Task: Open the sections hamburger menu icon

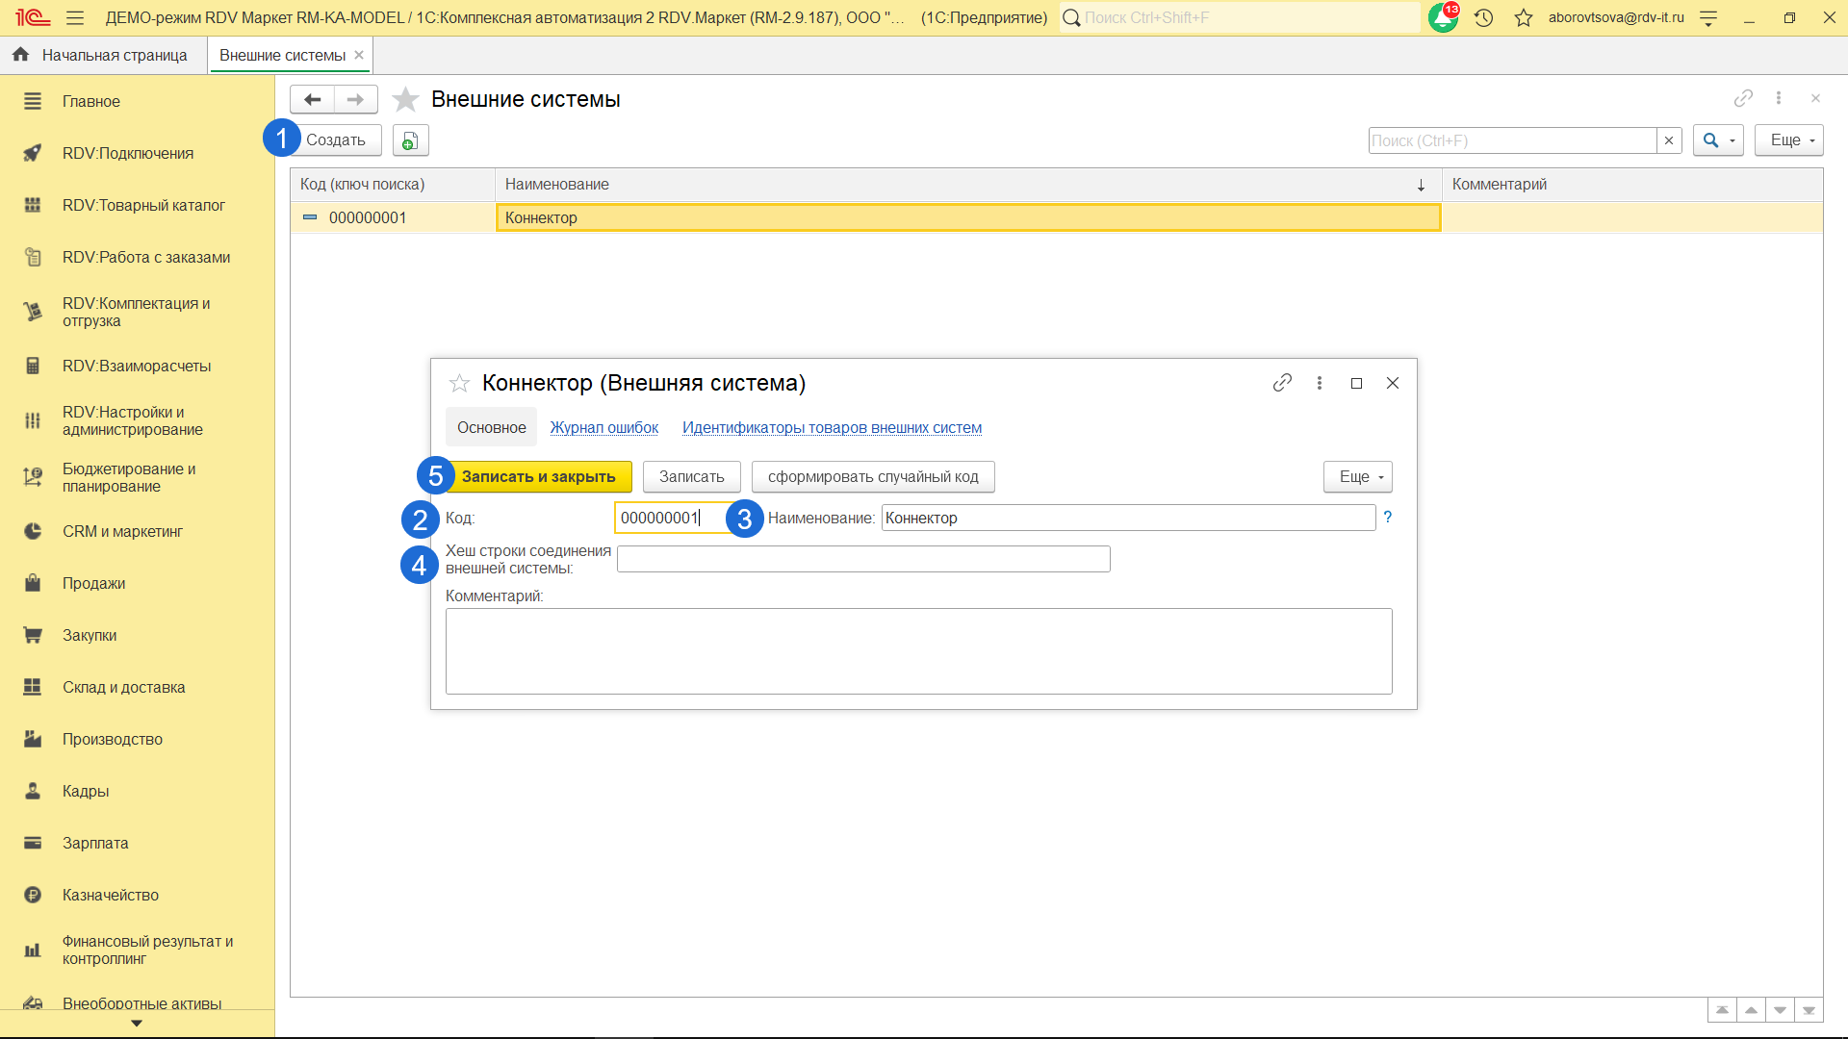Action: [x=75, y=17]
